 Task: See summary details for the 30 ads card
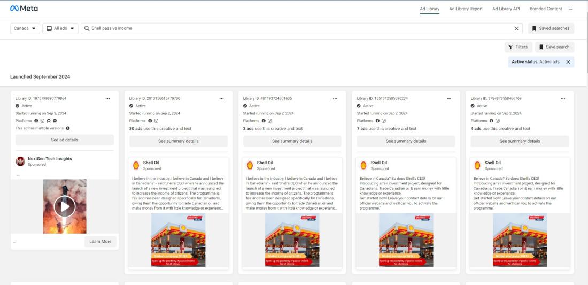click(x=179, y=141)
